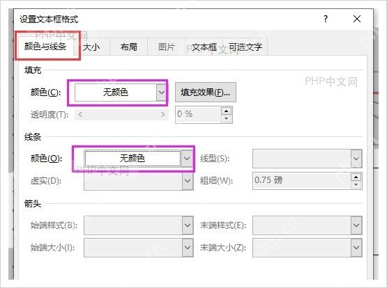The image size is (387, 288).
Task: Click the 透明度 slider track
Action: 121,115
